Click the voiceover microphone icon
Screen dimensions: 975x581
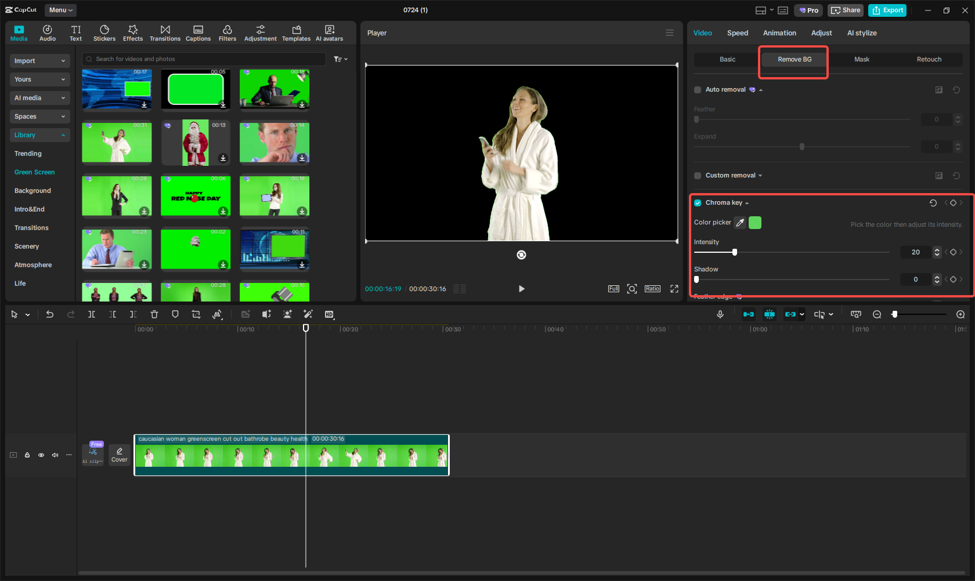coord(720,314)
